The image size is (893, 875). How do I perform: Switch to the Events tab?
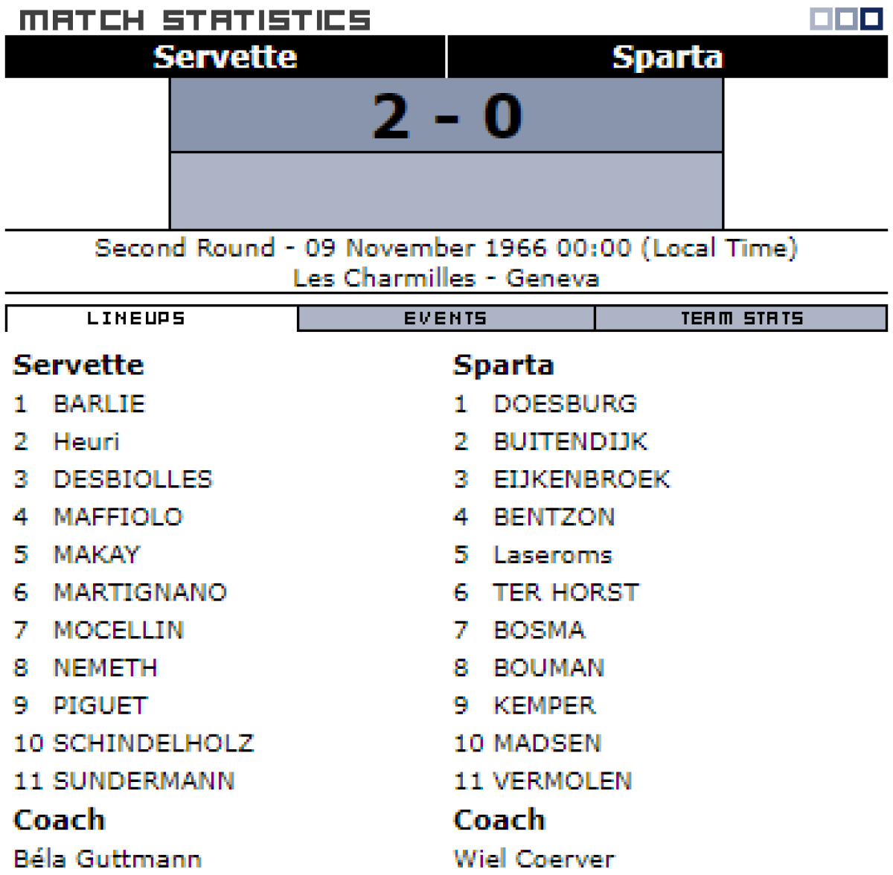click(446, 318)
